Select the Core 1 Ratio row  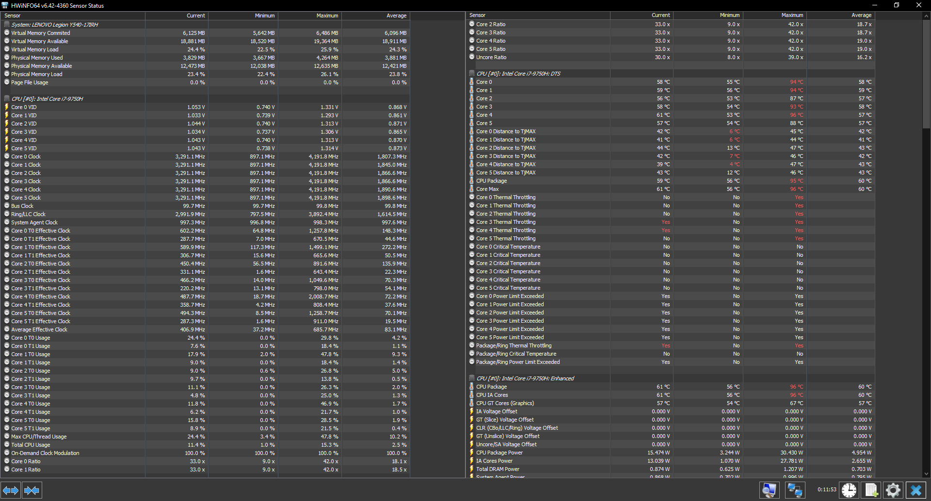tap(206, 470)
